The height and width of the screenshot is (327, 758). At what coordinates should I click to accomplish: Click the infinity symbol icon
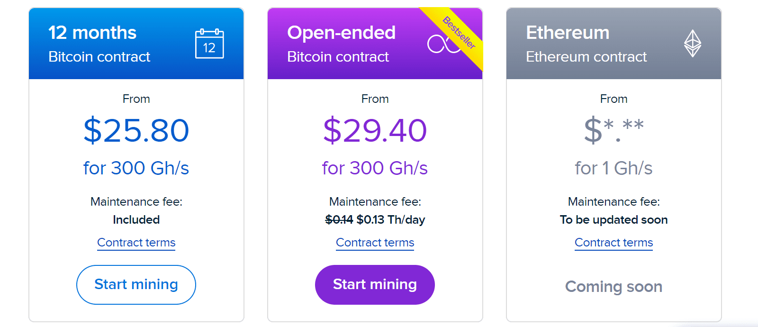pyautogui.click(x=443, y=44)
